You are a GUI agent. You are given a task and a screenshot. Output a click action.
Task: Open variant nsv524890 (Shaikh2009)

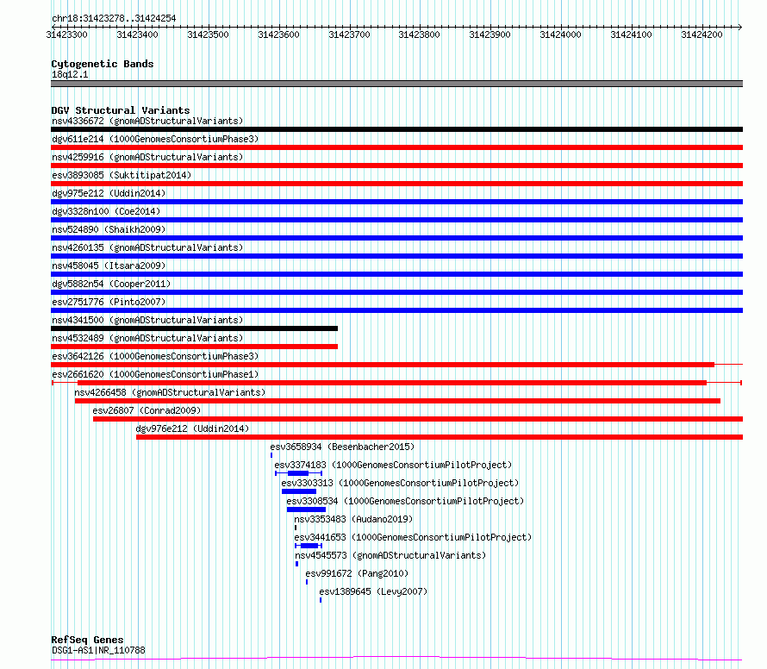tap(109, 229)
